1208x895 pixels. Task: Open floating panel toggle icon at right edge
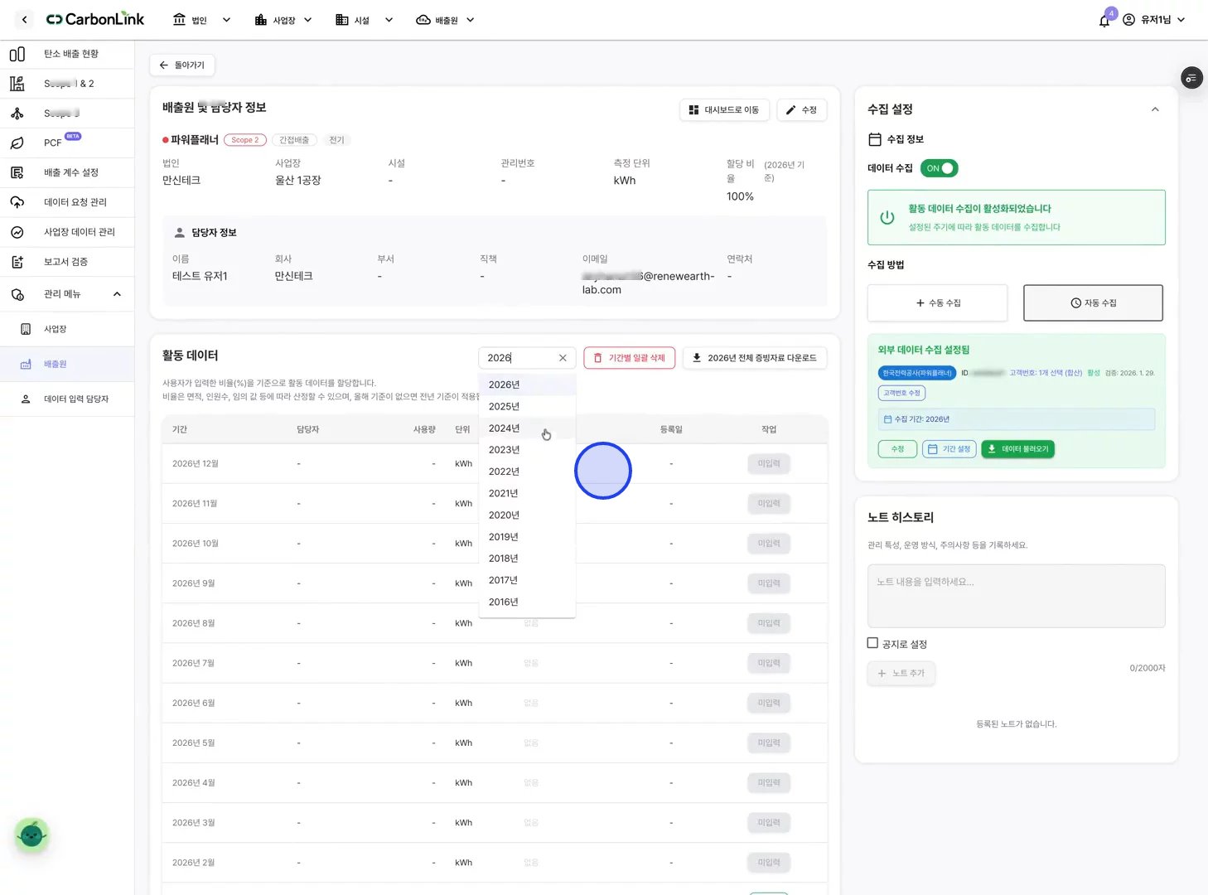coord(1191,78)
